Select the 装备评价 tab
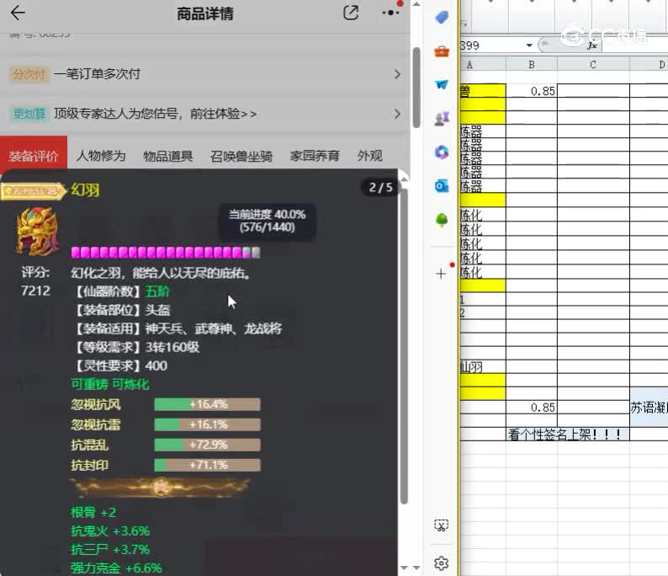Image resolution: width=668 pixels, height=576 pixels. tap(34, 156)
